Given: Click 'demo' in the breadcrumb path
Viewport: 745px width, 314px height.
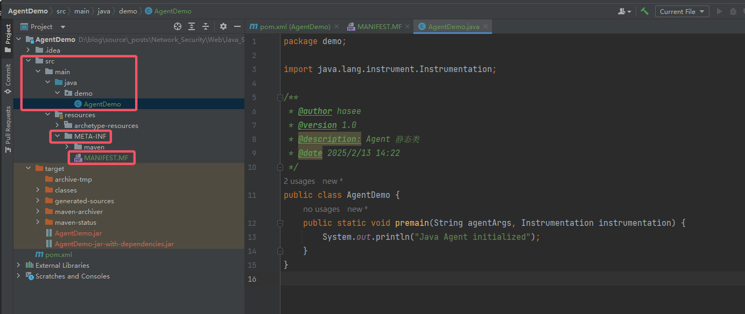Looking at the screenshot, I should point(128,11).
